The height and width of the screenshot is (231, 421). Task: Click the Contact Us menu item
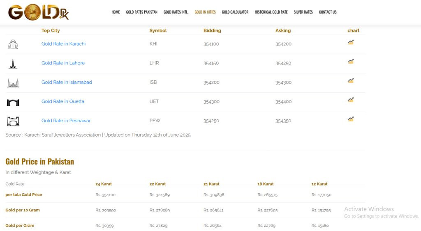tap(328, 12)
